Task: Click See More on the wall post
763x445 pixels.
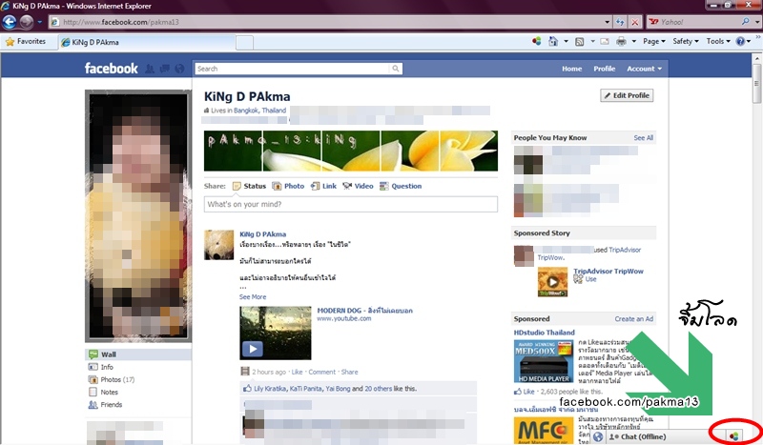Action: pos(253,296)
